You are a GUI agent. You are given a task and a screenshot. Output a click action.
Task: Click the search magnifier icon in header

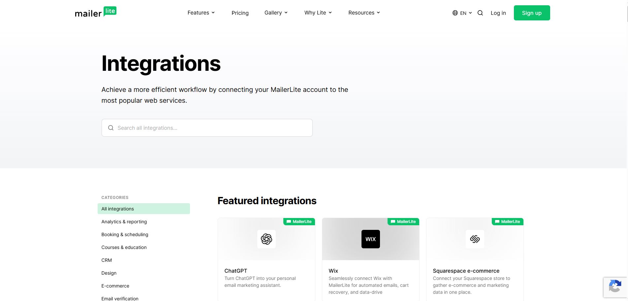[480, 13]
